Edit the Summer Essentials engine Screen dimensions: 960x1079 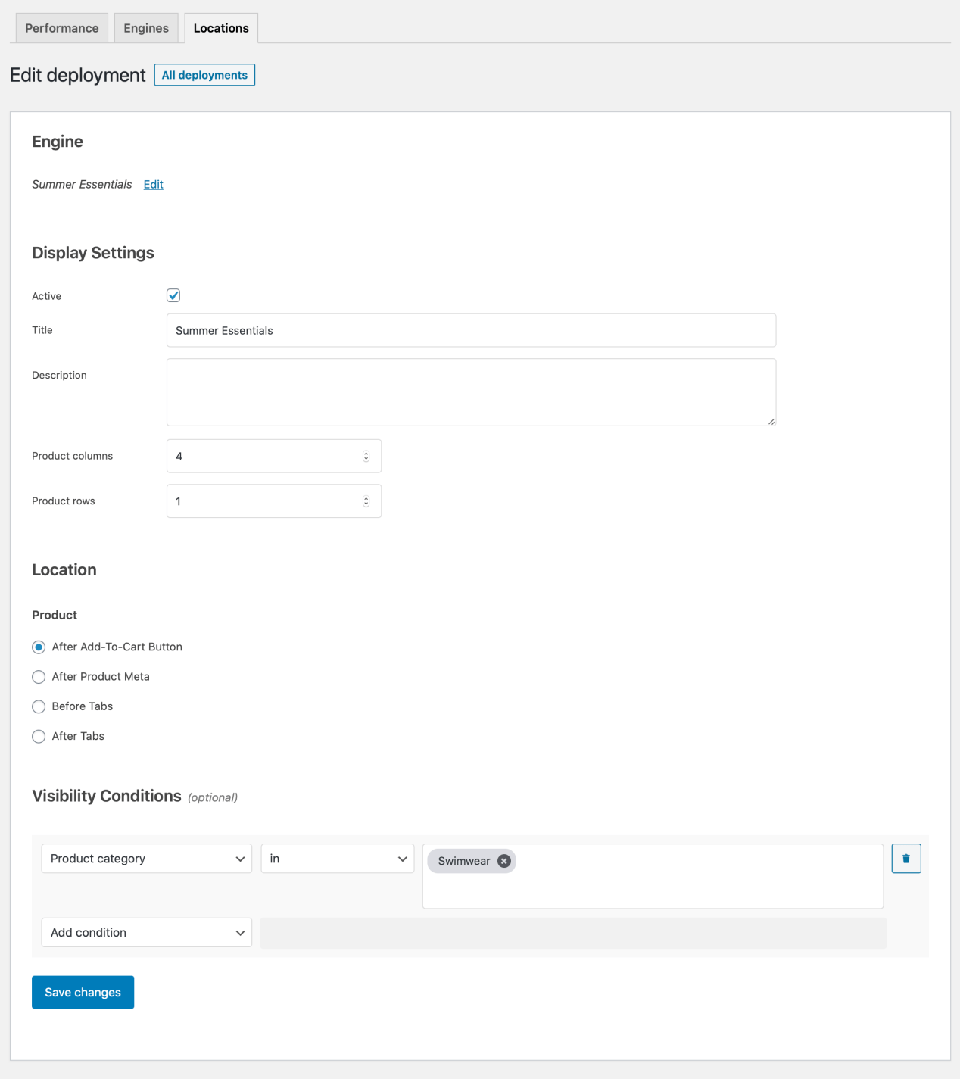coord(153,184)
